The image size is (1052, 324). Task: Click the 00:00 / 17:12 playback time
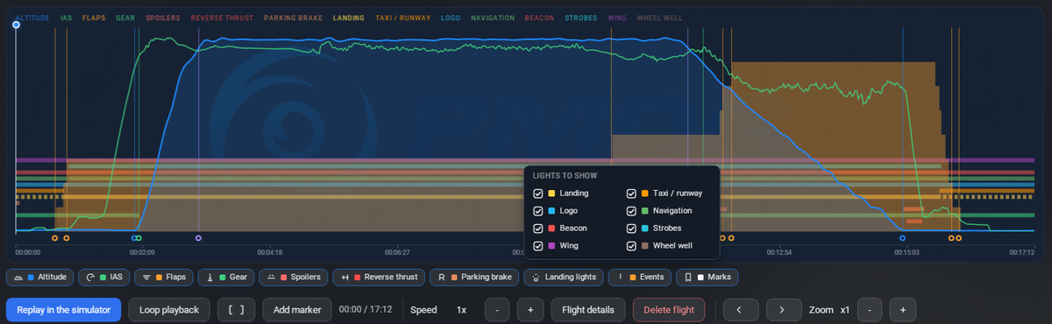tap(366, 310)
